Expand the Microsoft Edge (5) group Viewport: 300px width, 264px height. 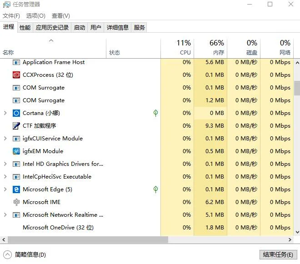[x=5, y=189]
